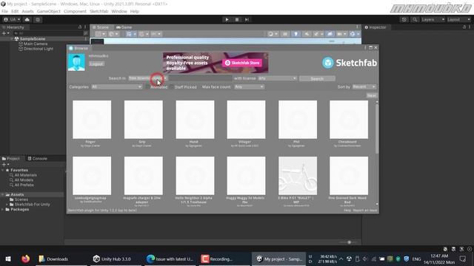
Task: Open the Finger model thumbnail
Action: click(92, 120)
